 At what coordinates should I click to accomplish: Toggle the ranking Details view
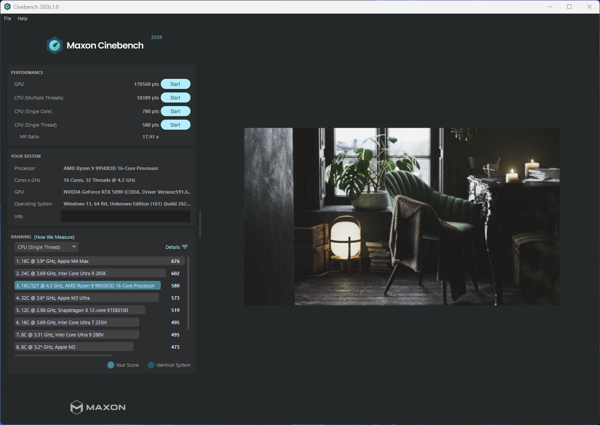click(173, 247)
